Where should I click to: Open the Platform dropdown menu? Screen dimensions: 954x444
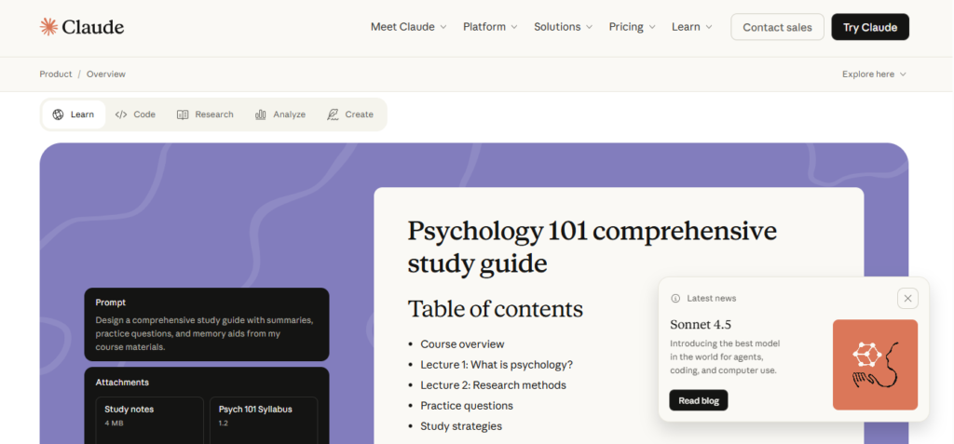pyautogui.click(x=490, y=27)
